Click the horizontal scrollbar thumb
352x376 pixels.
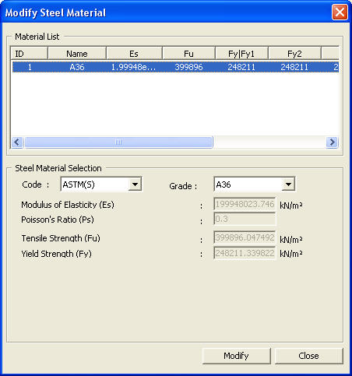118,142
